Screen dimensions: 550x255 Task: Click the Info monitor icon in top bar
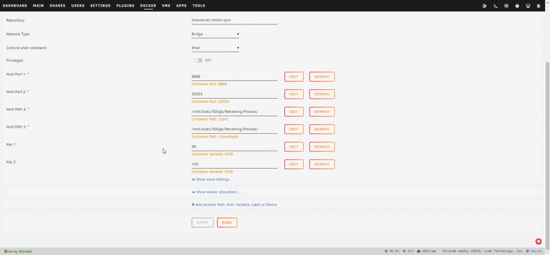pyautogui.click(x=528, y=6)
